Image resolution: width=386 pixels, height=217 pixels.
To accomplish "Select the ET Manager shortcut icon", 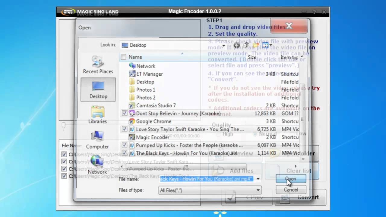I will point(132,74).
